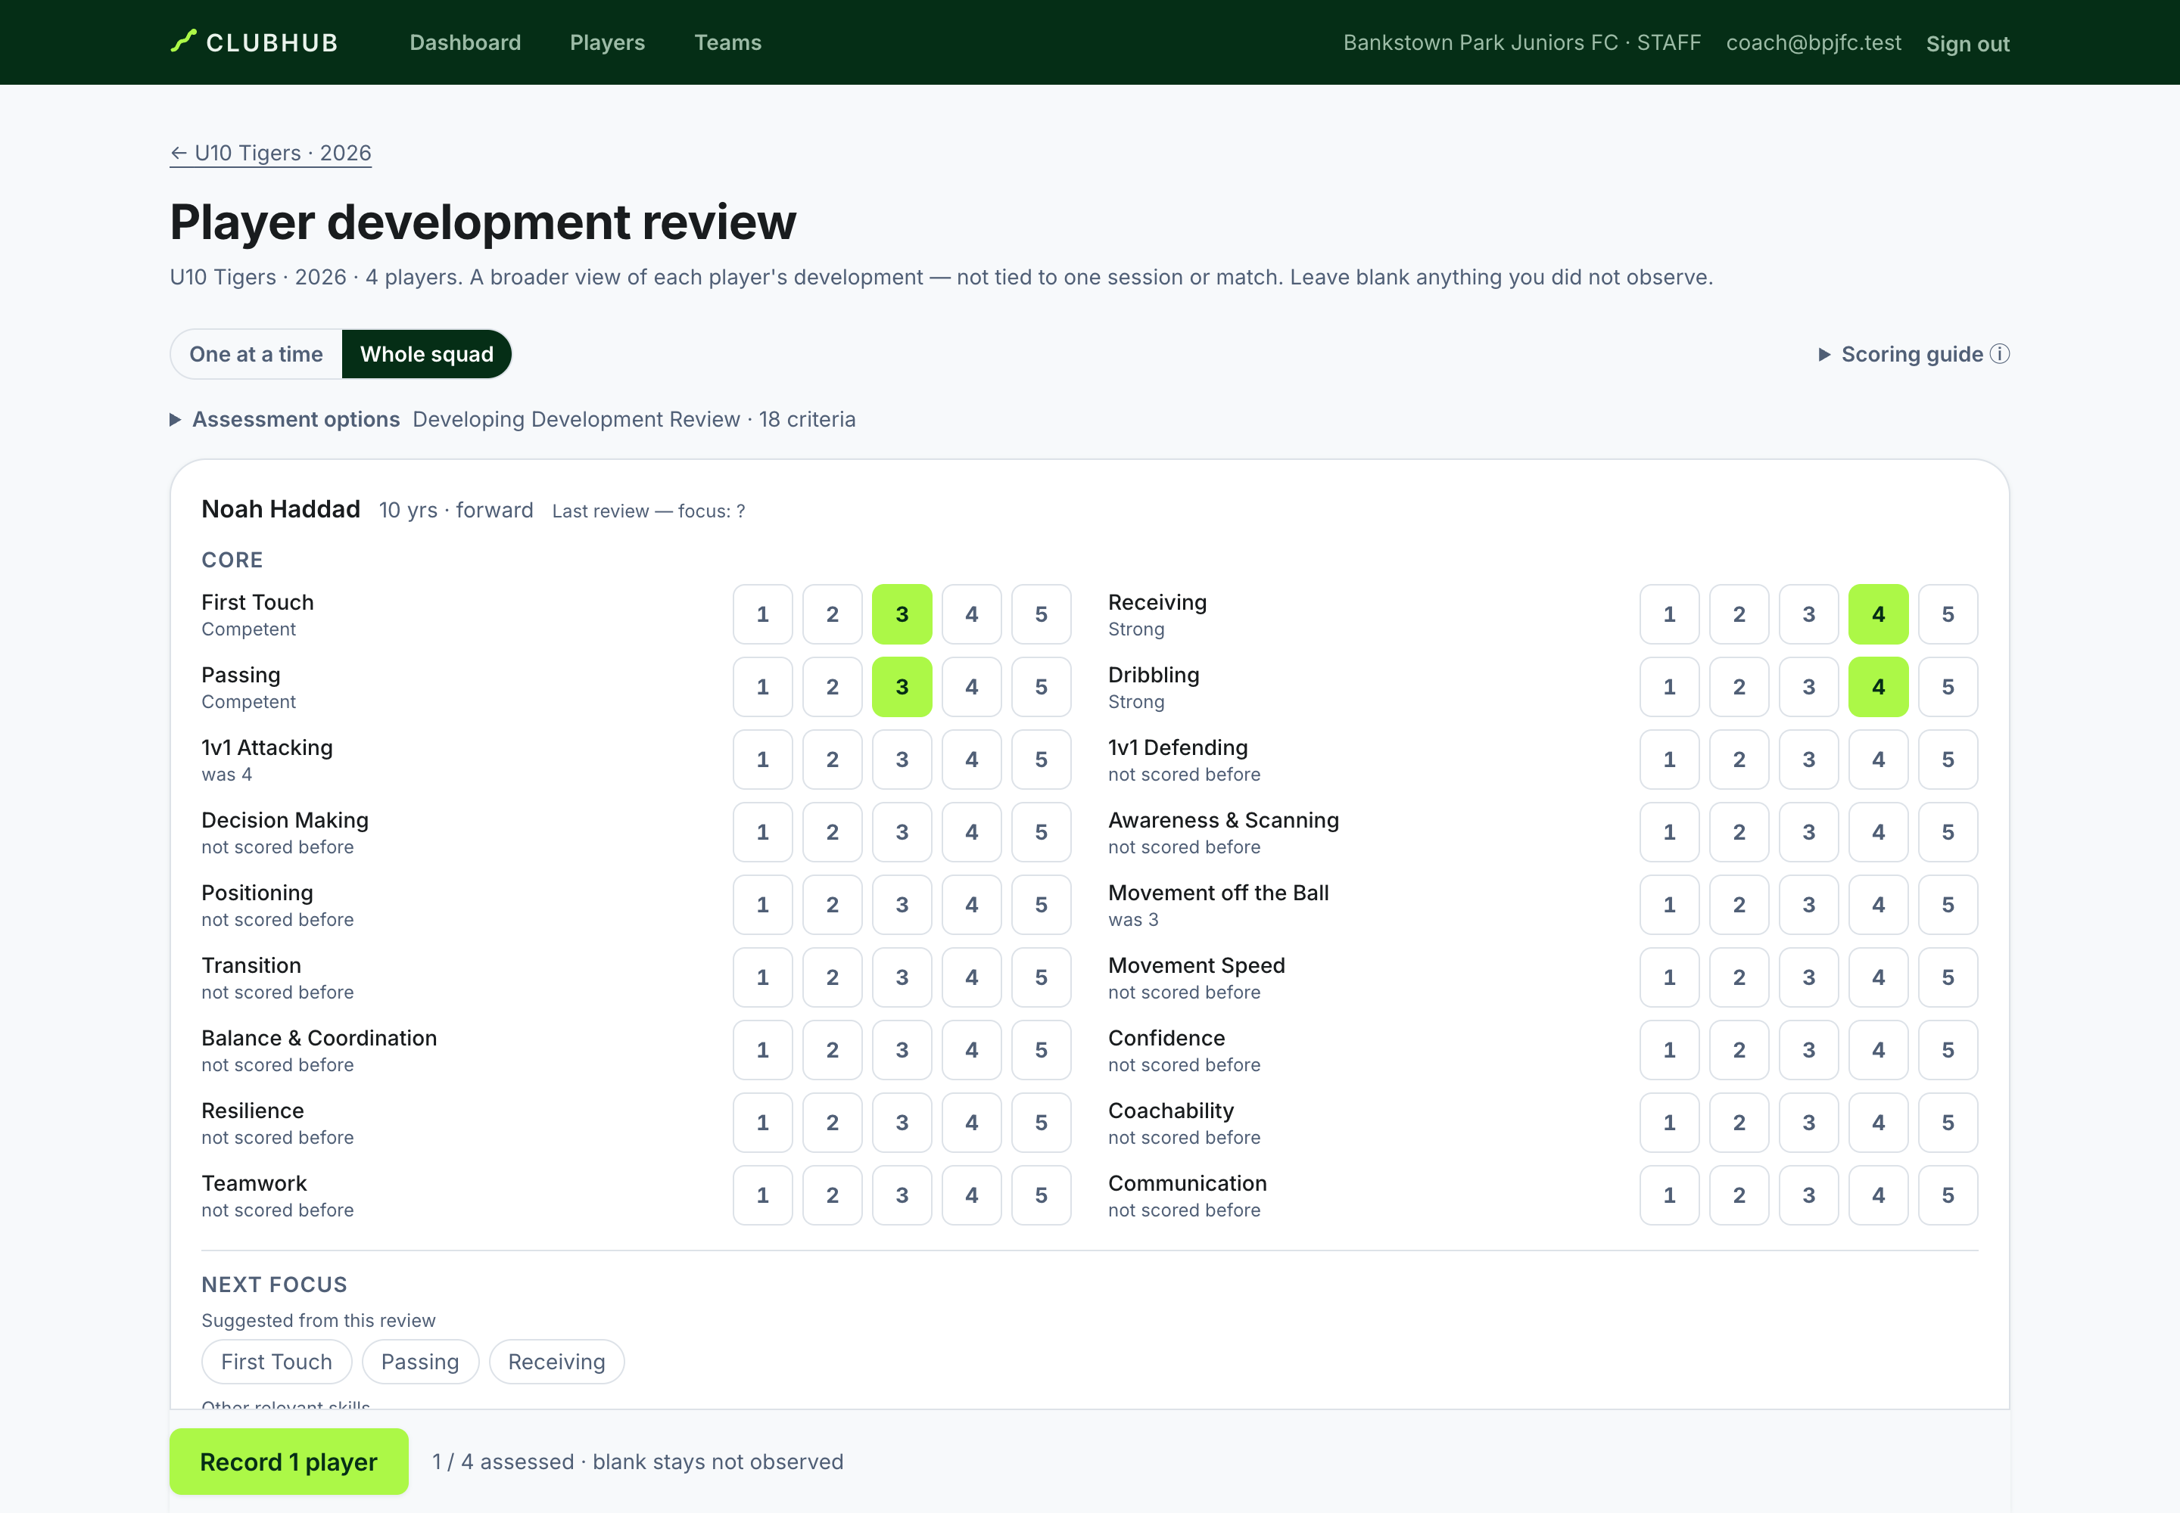The image size is (2180, 1513).
Task: Score Balance & Coordination as 5
Action: pos(1041,1050)
